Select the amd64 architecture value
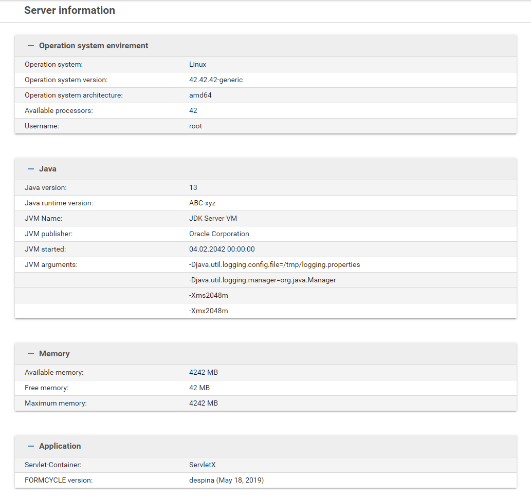The height and width of the screenshot is (499, 531). pos(200,95)
